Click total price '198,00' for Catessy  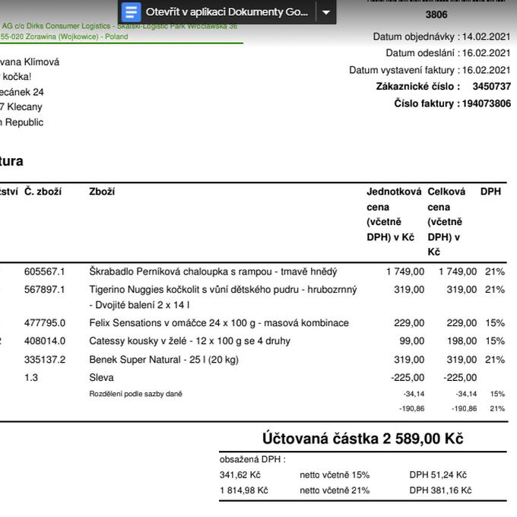pyautogui.click(x=461, y=341)
